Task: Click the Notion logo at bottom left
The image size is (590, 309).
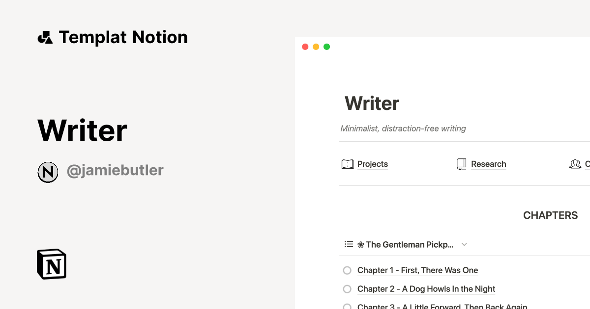Action: (x=51, y=264)
